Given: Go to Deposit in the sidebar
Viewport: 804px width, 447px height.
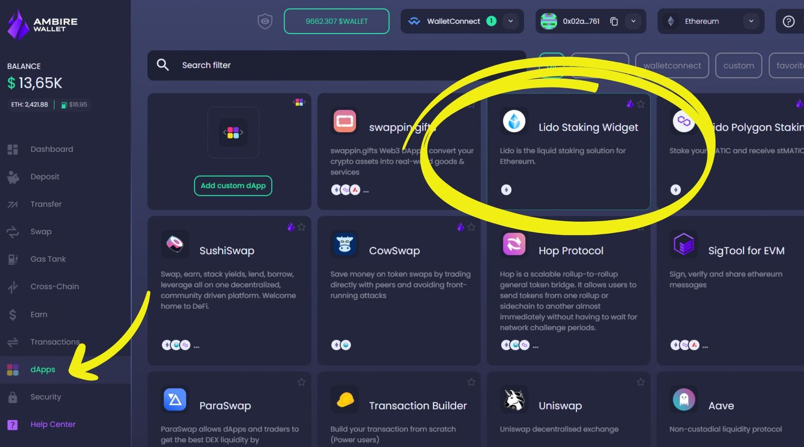Looking at the screenshot, I should coord(45,177).
